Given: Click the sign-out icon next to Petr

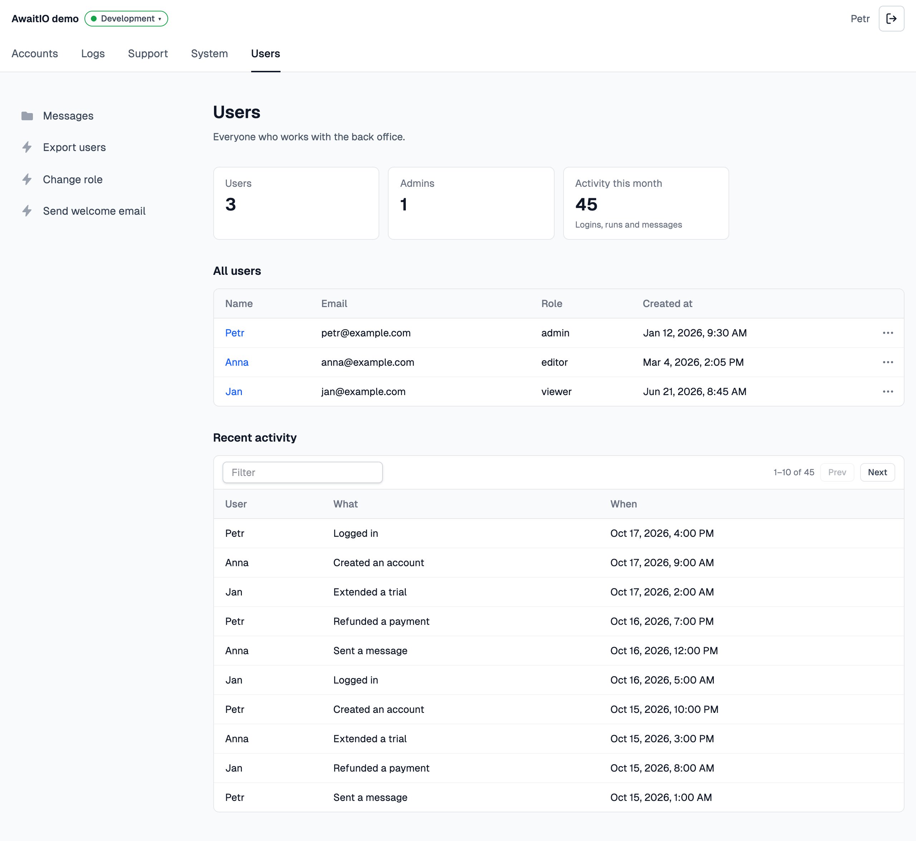Looking at the screenshot, I should tap(891, 19).
